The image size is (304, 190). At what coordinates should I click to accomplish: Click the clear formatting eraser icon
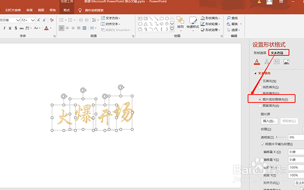pos(52,20)
